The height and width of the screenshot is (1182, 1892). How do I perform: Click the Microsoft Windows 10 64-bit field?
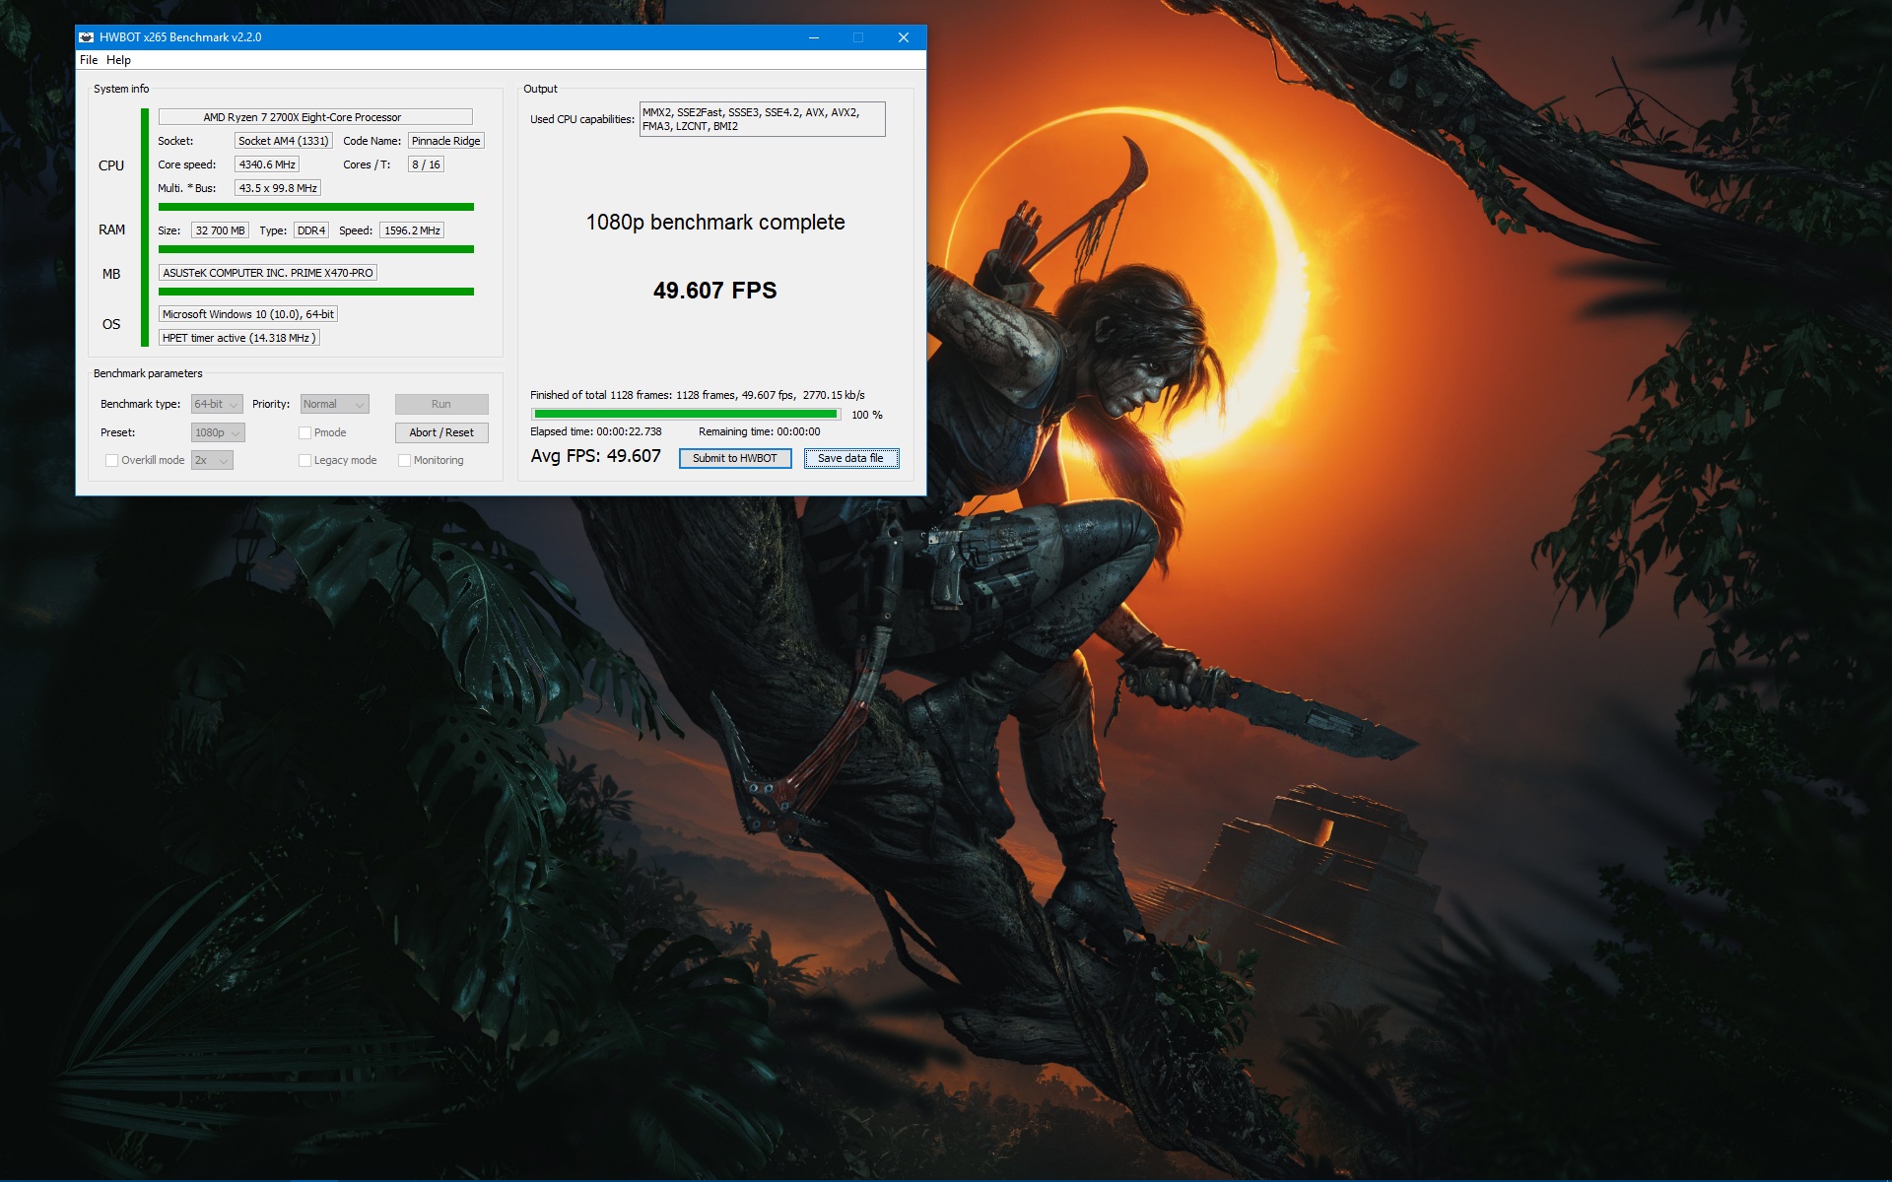[248, 314]
